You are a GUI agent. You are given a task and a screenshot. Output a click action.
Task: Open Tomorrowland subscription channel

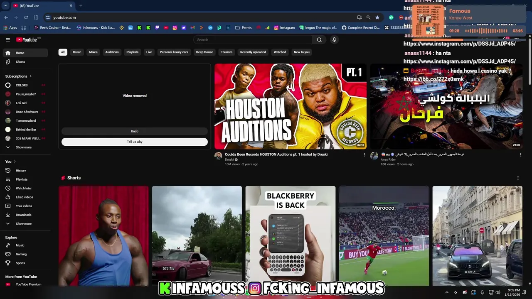point(26,121)
